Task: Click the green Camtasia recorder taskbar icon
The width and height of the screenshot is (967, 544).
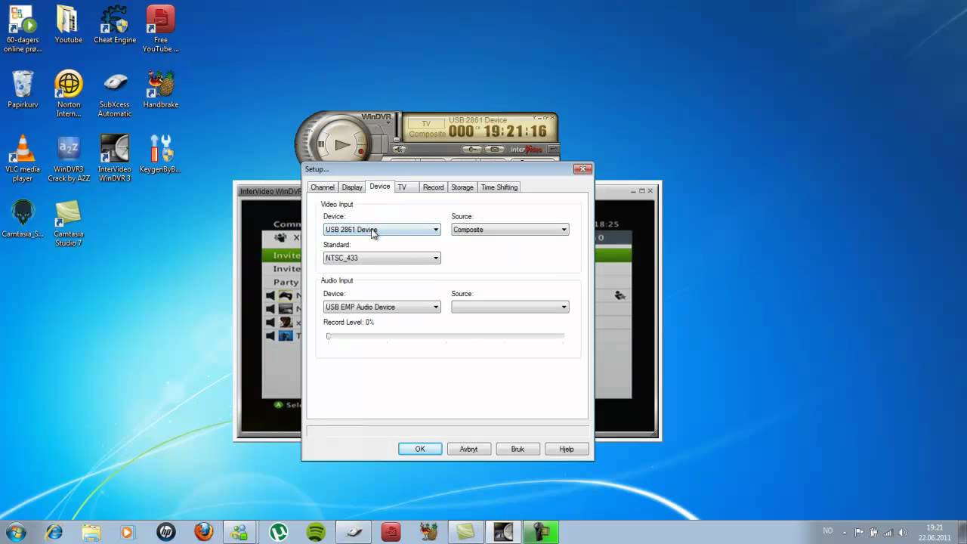Action: 541,533
